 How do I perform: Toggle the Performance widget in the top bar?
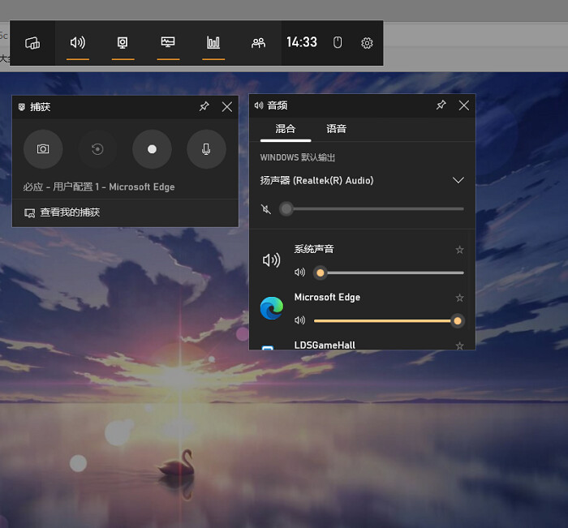click(x=168, y=43)
